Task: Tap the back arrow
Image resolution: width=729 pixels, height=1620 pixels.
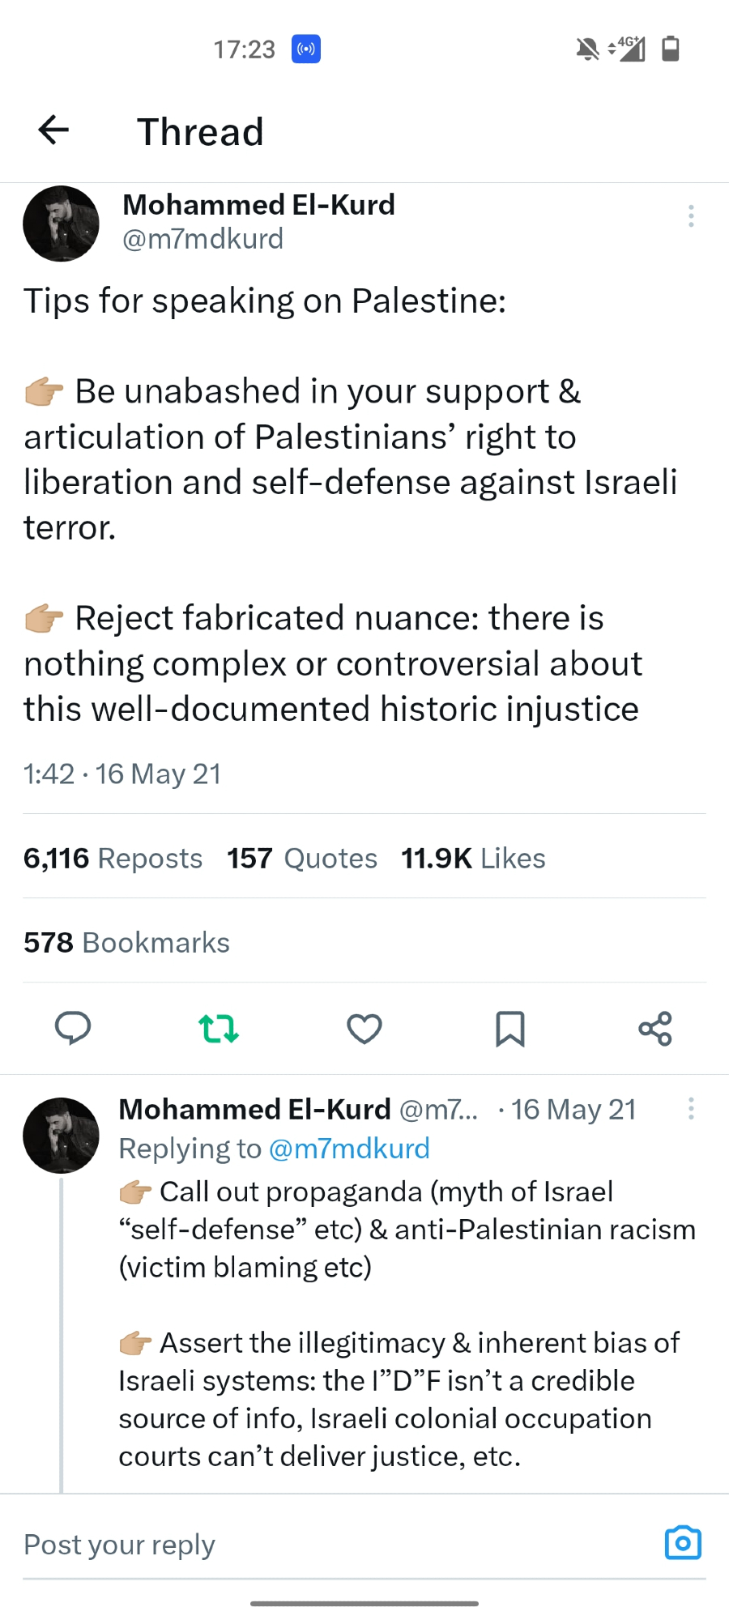Action: point(53,130)
